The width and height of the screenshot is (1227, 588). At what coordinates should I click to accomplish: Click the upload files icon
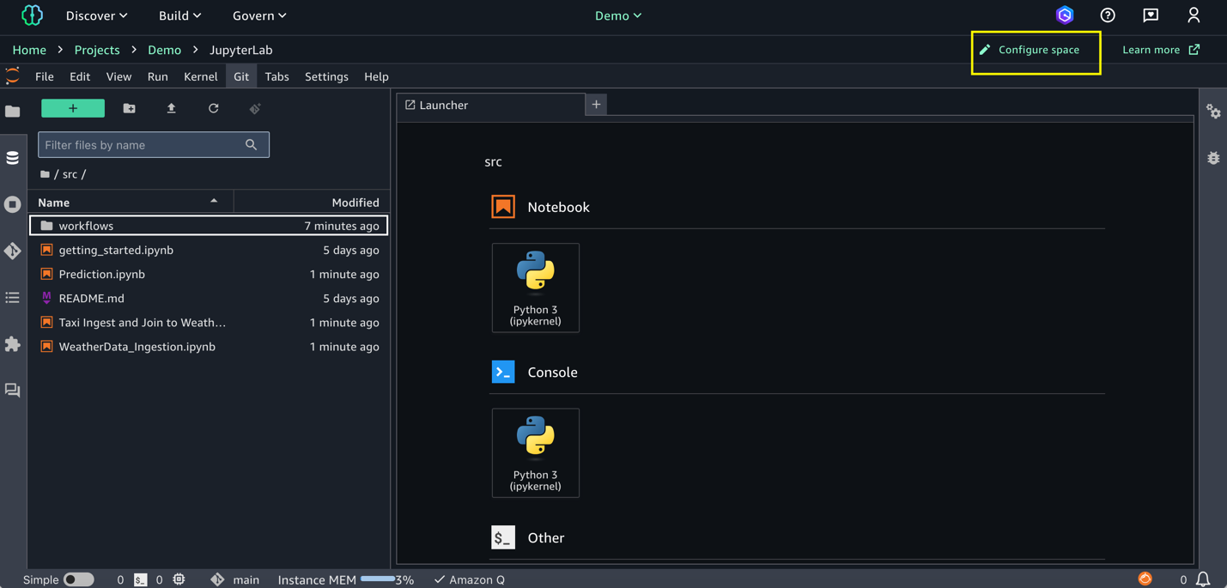(171, 108)
